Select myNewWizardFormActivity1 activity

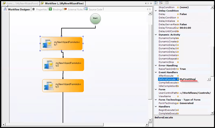pos(62,43)
